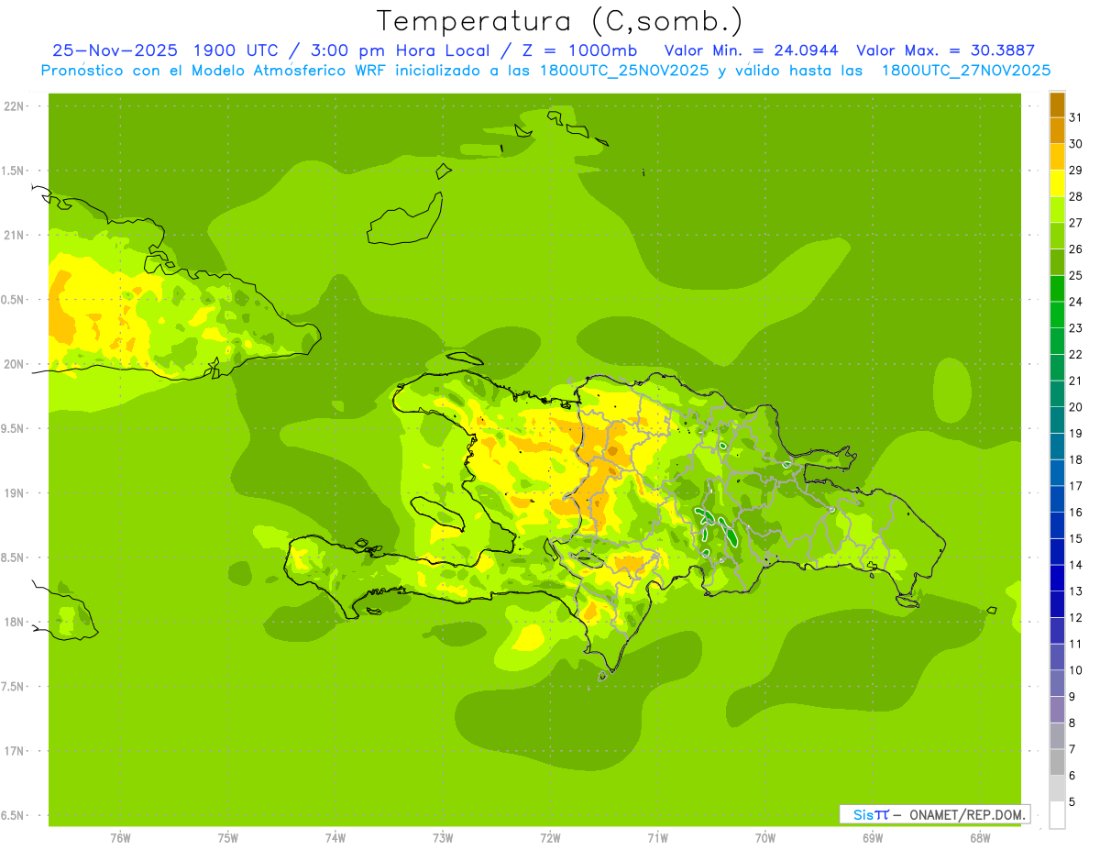Click the '73W' longitude axis label
This screenshot has width=1100, height=850.
pos(443,838)
